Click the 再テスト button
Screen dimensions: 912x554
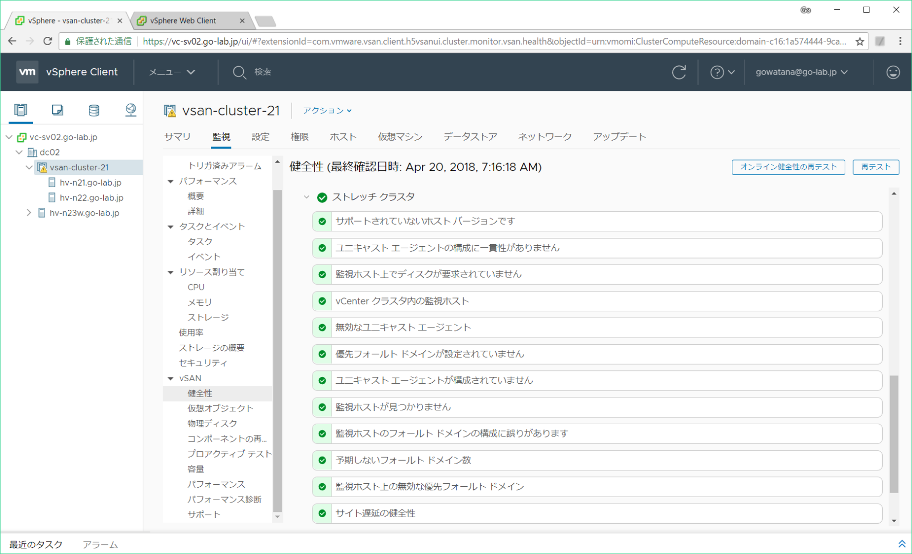[876, 167]
